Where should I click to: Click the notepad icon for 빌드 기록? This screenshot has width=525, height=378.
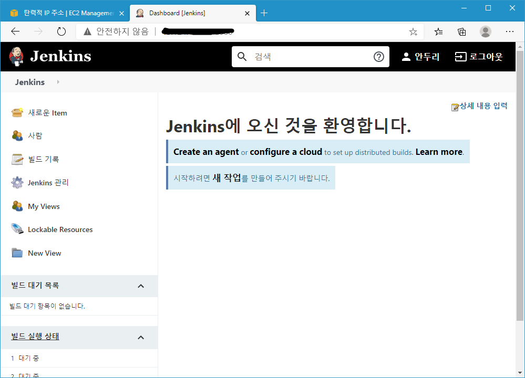17,159
